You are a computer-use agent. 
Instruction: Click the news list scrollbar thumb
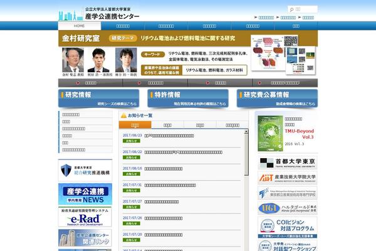pyautogui.click(x=246, y=155)
